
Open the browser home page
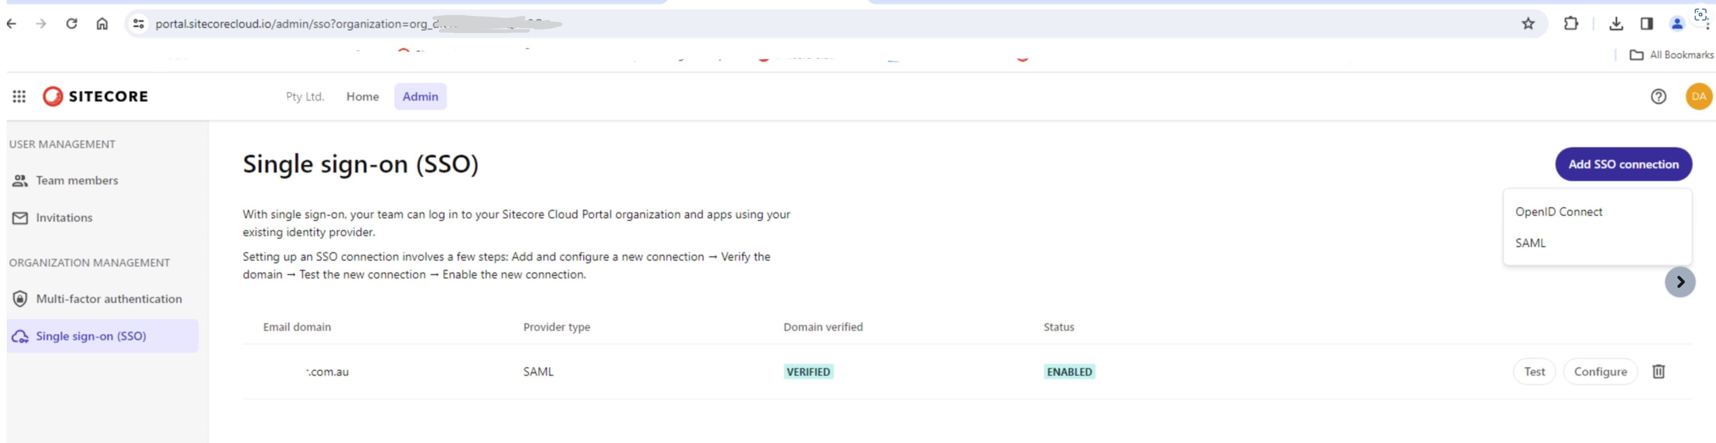pos(102,24)
